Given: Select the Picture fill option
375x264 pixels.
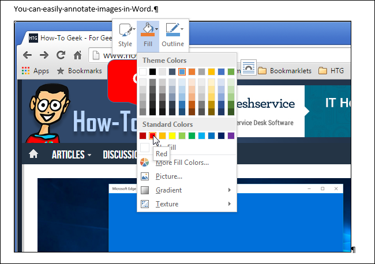Looking at the screenshot, I should 169,176.
